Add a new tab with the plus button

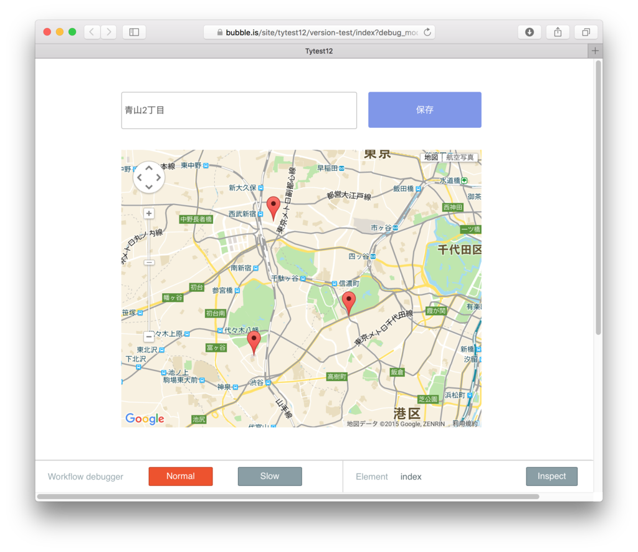click(595, 51)
